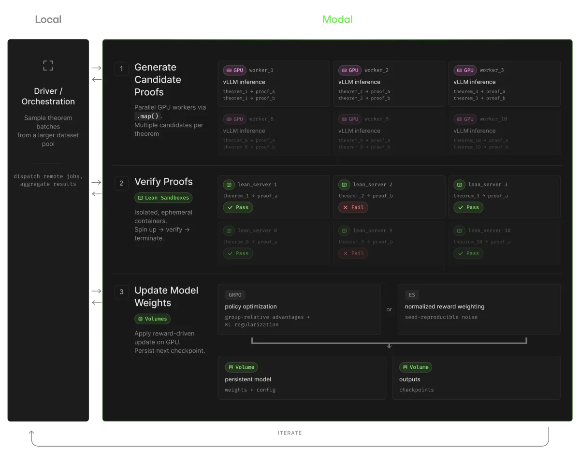Select the text theorem_3 → proof_b
Image resolution: width=580 pixels, height=464 pixels.
click(479, 98)
